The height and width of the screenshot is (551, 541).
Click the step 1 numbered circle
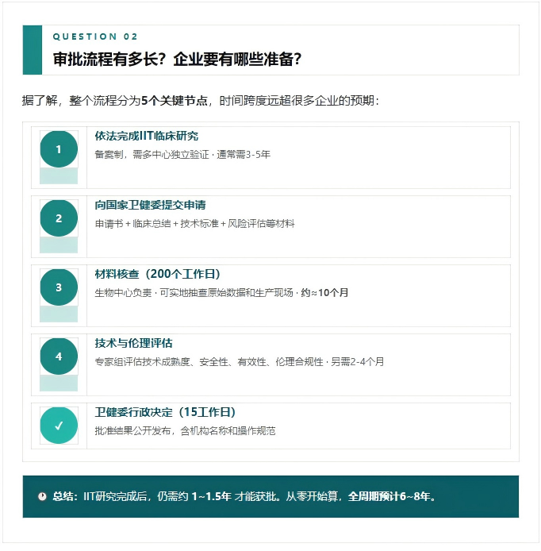(x=59, y=149)
